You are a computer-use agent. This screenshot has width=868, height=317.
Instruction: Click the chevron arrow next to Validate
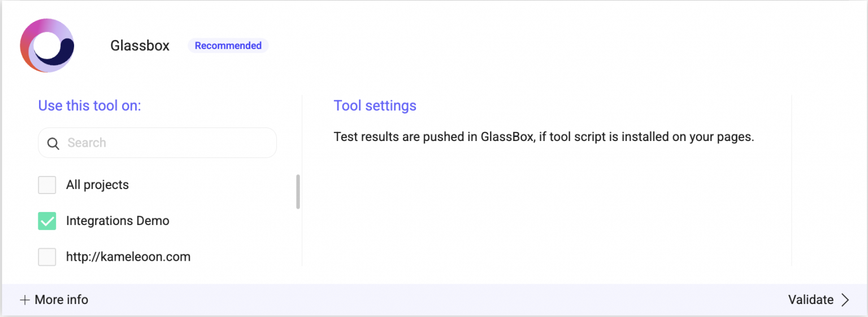pos(845,300)
